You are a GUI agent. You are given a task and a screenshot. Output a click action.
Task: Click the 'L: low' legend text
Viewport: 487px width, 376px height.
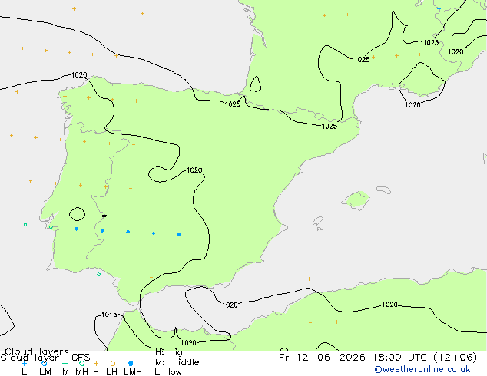pyautogui.click(x=168, y=372)
